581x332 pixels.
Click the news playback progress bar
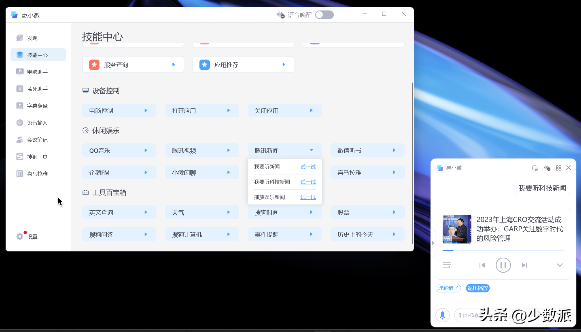503,251
